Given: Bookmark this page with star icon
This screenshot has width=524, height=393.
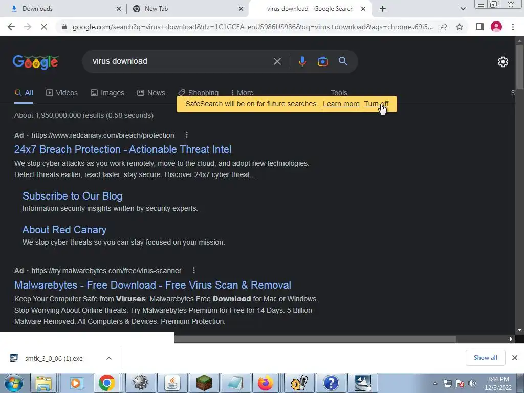Looking at the screenshot, I should (x=460, y=27).
